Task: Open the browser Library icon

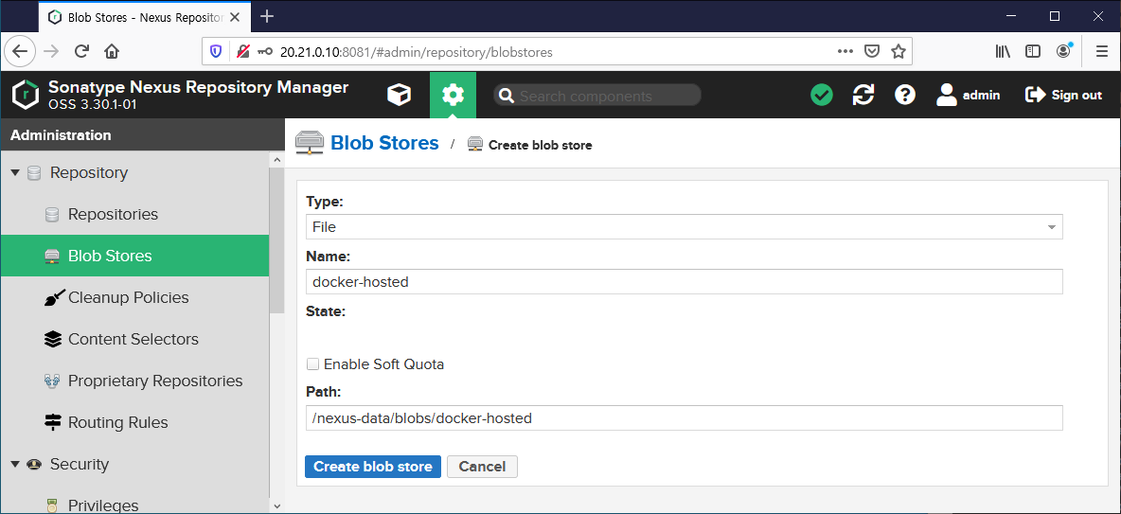Action: coord(1003,51)
